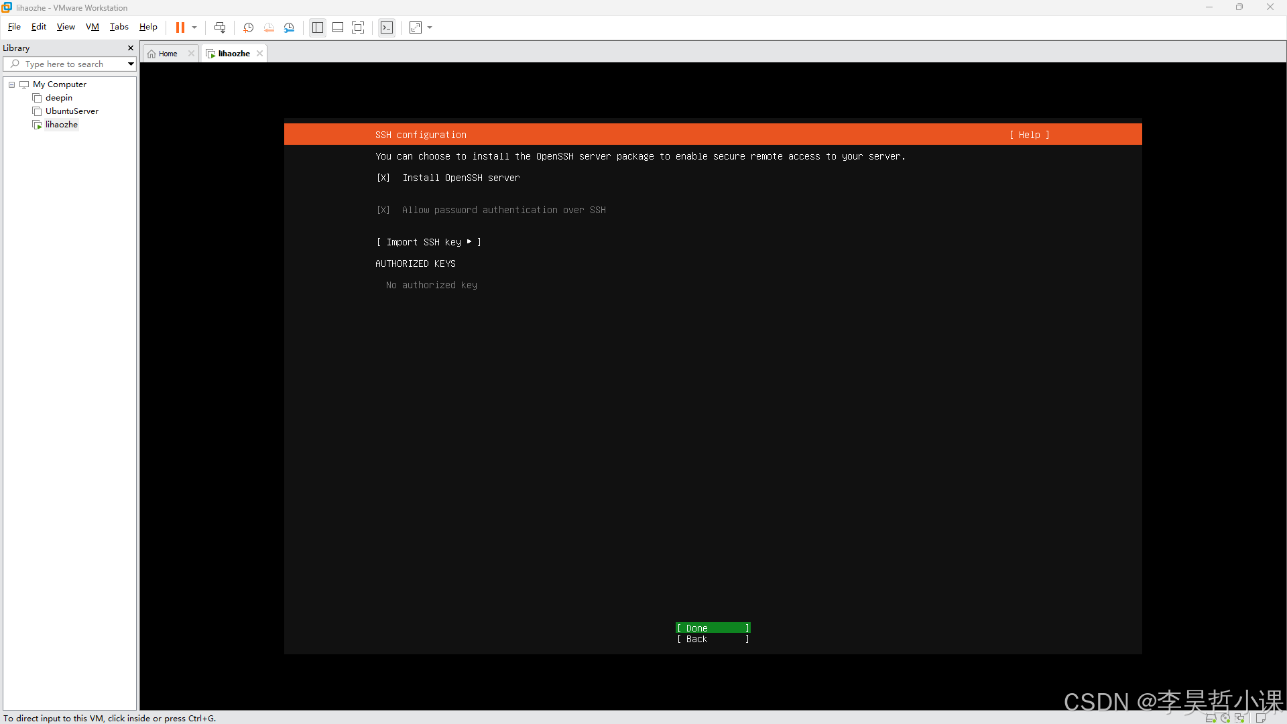
Task: Open the File menu
Action: [14, 27]
